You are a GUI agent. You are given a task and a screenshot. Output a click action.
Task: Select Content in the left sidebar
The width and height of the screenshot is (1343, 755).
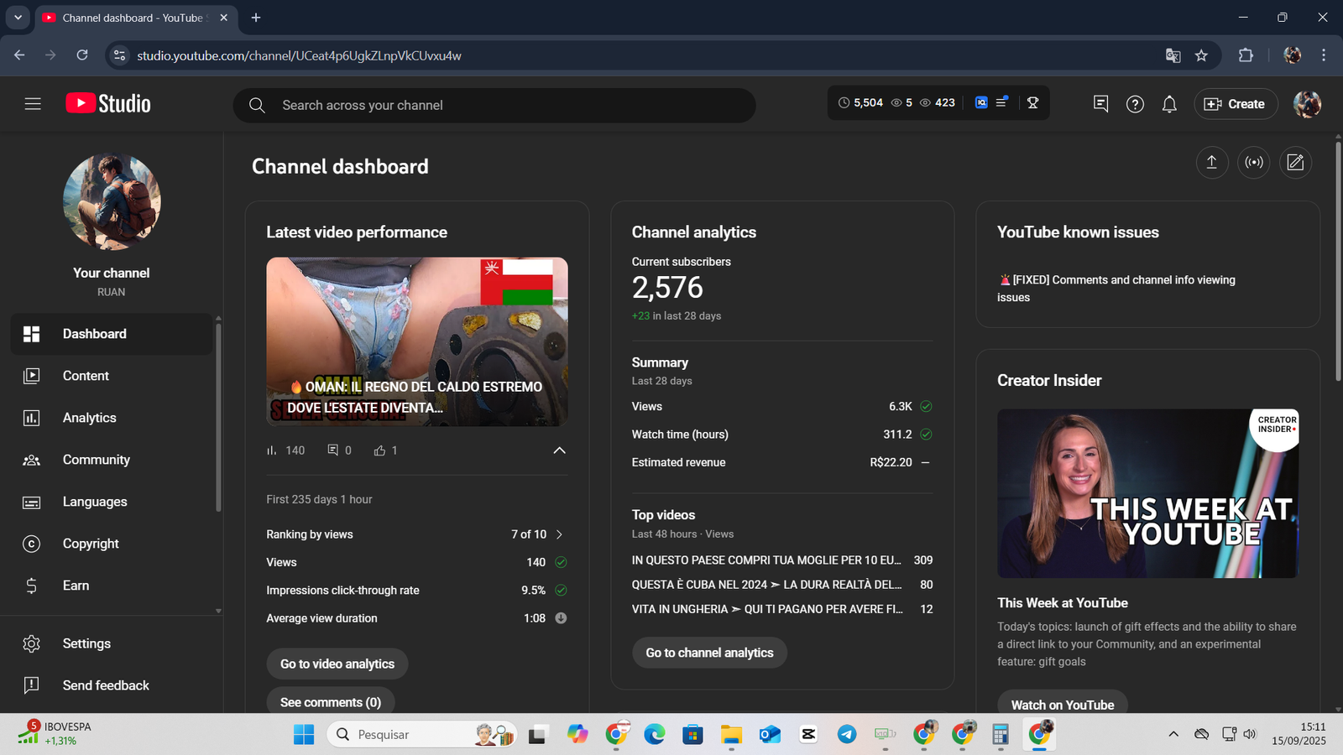tap(86, 376)
